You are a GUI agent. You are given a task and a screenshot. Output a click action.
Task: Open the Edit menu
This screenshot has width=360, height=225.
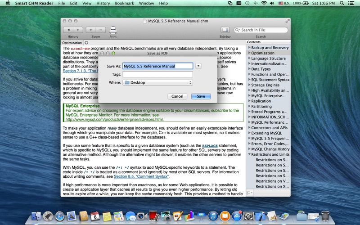point(73,3)
